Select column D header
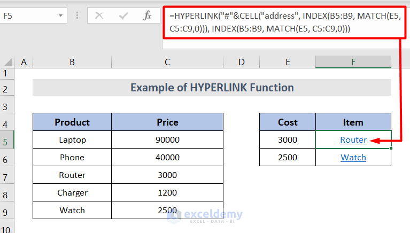The height and width of the screenshot is (233, 410). point(241,62)
